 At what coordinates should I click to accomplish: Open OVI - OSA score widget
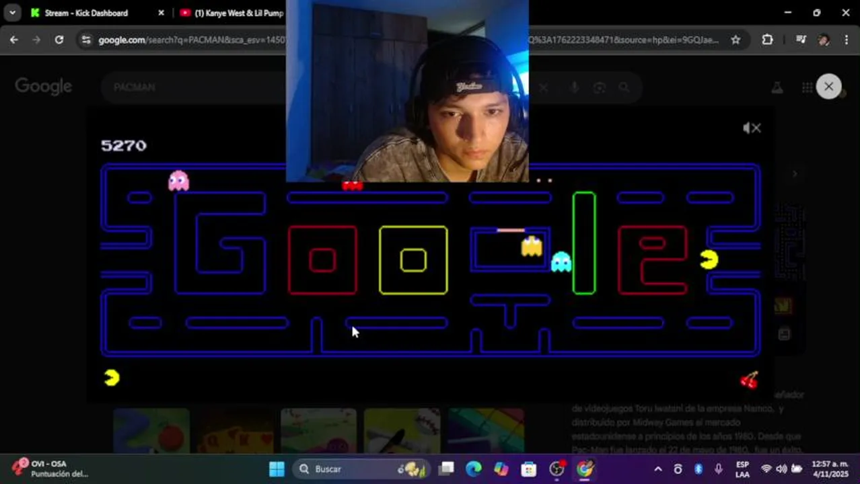click(50, 469)
